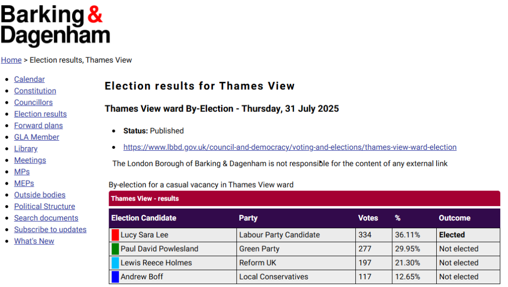Viewport: 508px width, 287px height.
Task: Select the blue Local Conservatives colour swatch
Action: [x=114, y=276]
